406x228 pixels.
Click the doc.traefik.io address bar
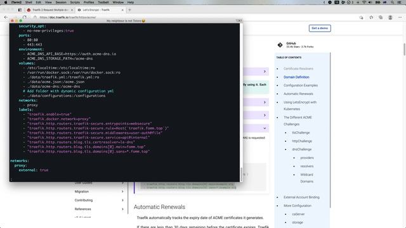[x=68, y=17]
